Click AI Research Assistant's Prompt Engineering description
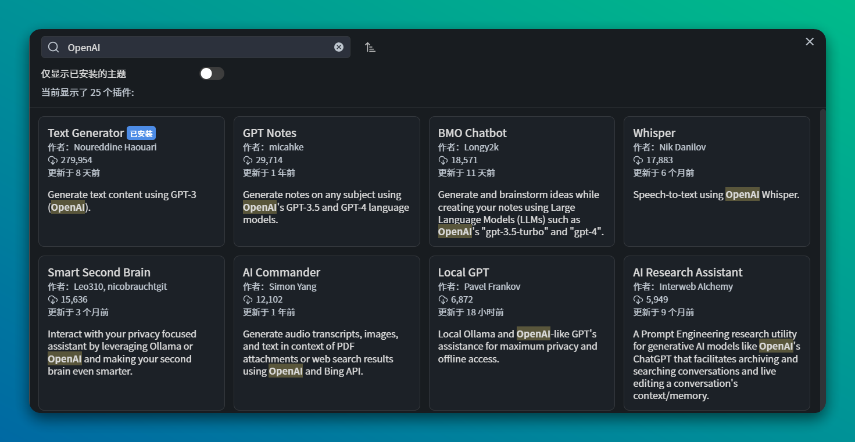855x442 pixels. [x=717, y=365]
